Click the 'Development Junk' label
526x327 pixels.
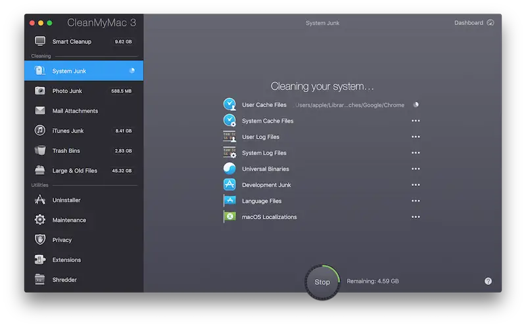[266, 185]
